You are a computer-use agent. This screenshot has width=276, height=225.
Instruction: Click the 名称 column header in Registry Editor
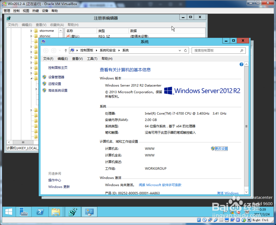tap(81, 31)
